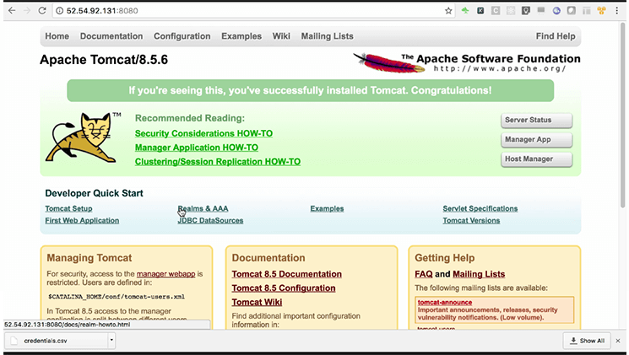Click the Managing Tomcat heading
The width and height of the screenshot is (629, 355).
(89, 258)
